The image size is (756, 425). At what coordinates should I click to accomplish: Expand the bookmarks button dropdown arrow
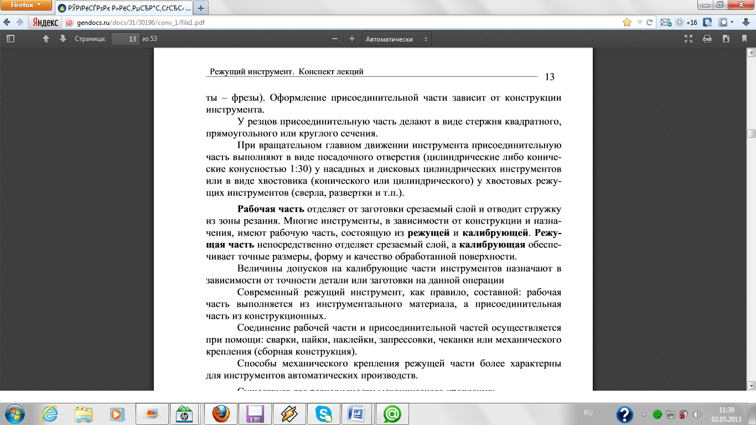[x=732, y=23]
